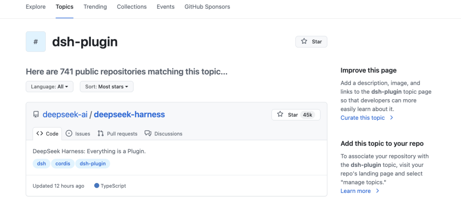Select the cordis topic tag
461x201 pixels.
63,164
